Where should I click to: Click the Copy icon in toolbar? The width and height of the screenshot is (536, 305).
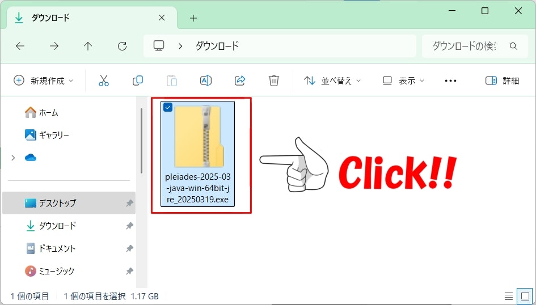138,81
